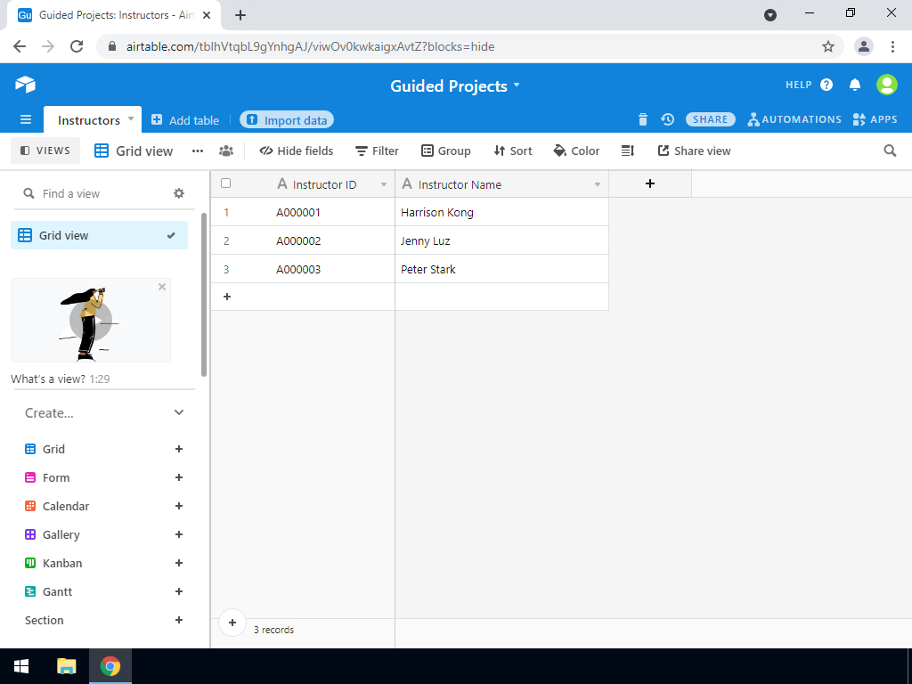Add a new field with the plus column
Screen dimensions: 912x684
649,183
